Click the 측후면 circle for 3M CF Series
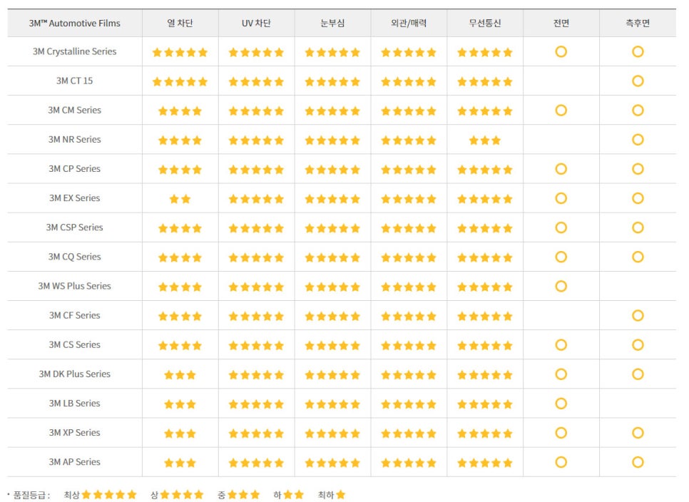 pos(638,315)
